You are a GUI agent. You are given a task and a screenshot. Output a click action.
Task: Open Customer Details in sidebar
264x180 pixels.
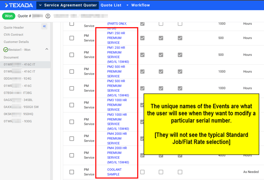pyautogui.click(x=16, y=42)
